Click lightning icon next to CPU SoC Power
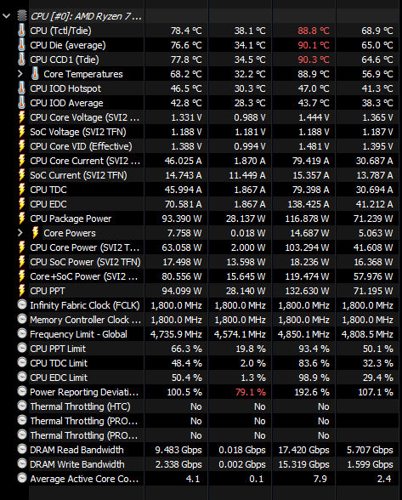Viewport: 402px width, 500px height. (22, 262)
